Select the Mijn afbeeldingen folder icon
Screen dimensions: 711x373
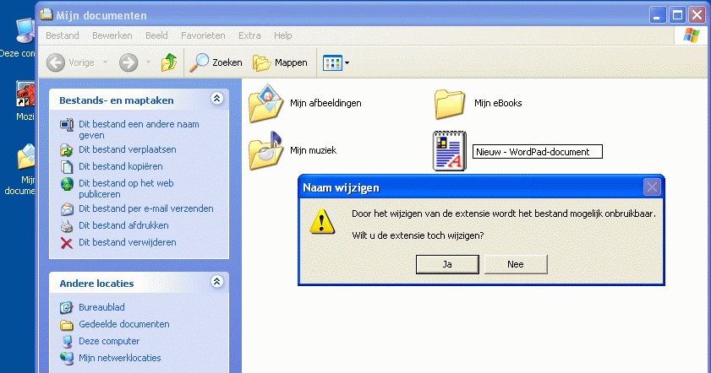(x=265, y=104)
